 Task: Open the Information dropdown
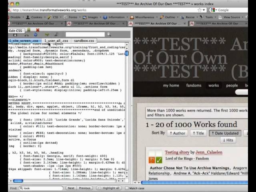[x=115, y=17]
